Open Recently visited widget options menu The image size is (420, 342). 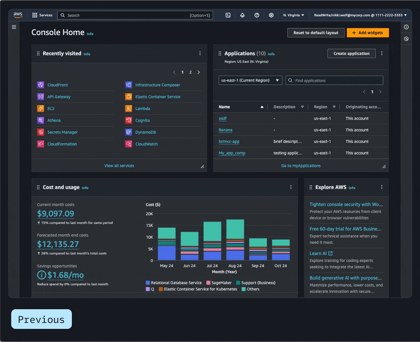200,53
